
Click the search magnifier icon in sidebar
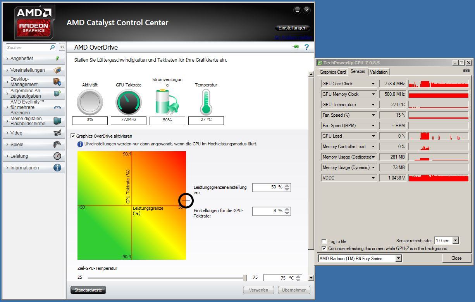point(53,47)
